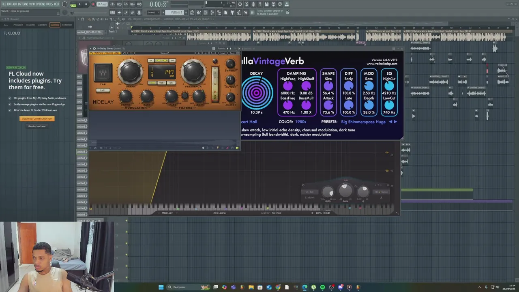
Task: Click the Waves undo arrow icon in H-Delay
Action: (124, 53)
